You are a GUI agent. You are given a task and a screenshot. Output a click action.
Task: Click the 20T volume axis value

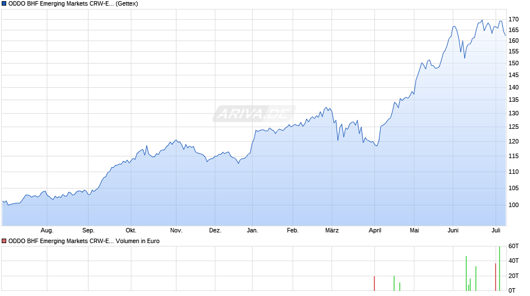pyautogui.click(x=514, y=276)
